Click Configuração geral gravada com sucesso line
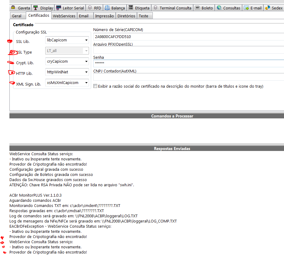 46,169
